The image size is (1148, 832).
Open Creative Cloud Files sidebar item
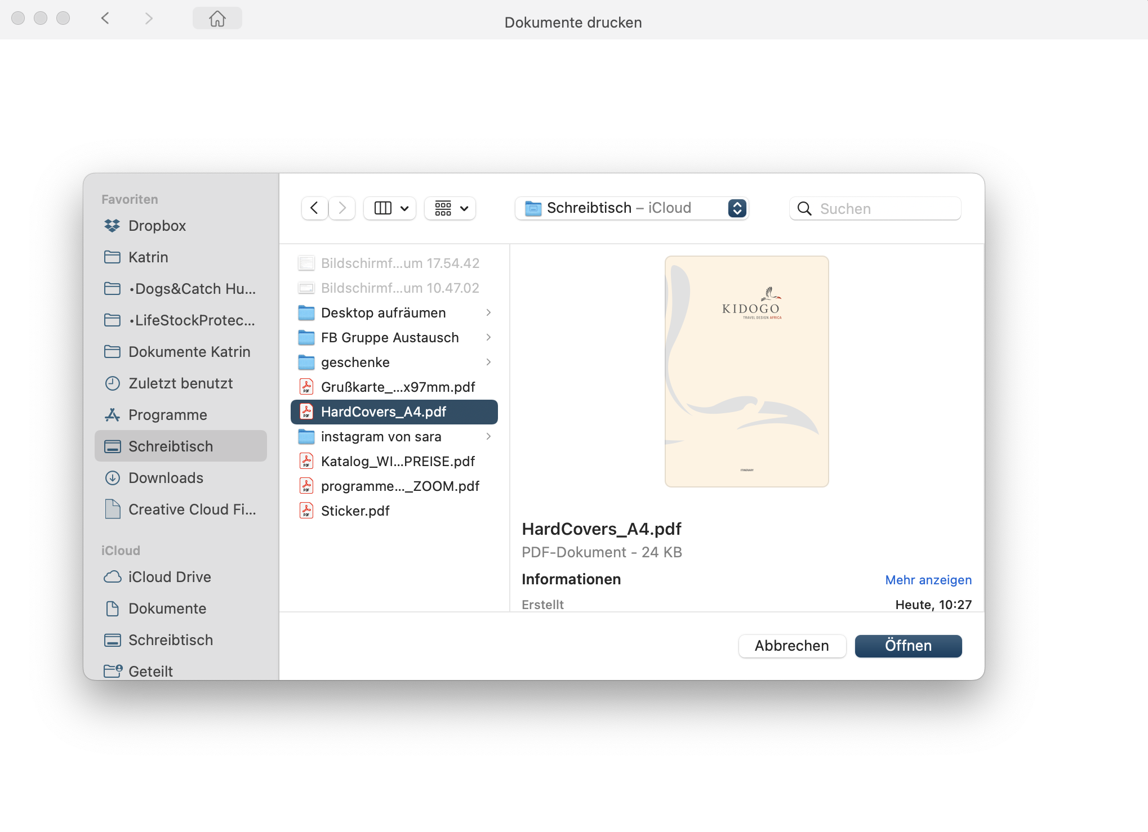(x=192, y=509)
